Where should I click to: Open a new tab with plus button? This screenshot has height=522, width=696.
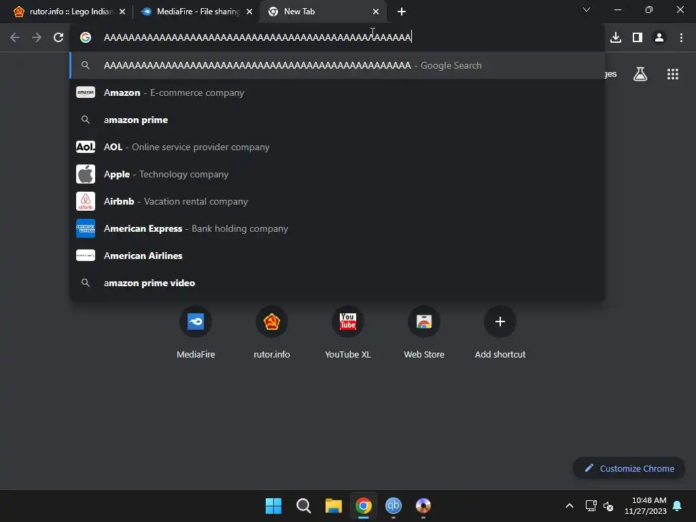402,12
